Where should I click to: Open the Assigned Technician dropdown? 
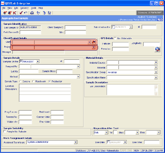click(x=75, y=142)
